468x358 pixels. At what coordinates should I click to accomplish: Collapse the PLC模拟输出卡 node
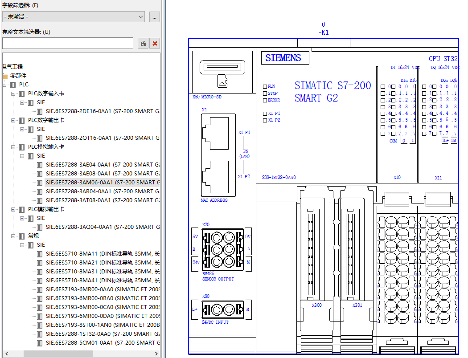13,210
